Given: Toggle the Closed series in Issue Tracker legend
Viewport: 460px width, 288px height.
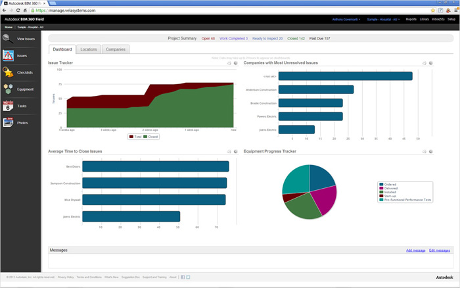Looking at the screenshot, I should pos(150,137).
